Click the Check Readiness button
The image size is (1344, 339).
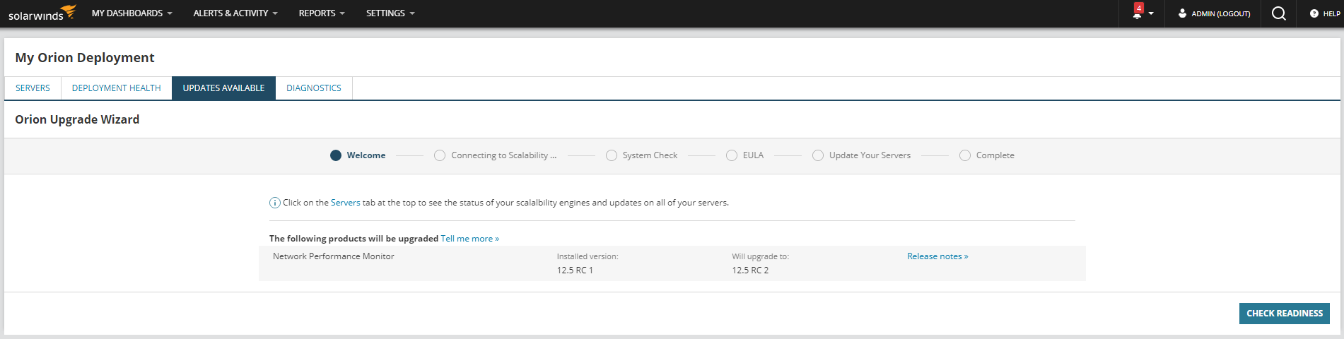(1284, 314)
